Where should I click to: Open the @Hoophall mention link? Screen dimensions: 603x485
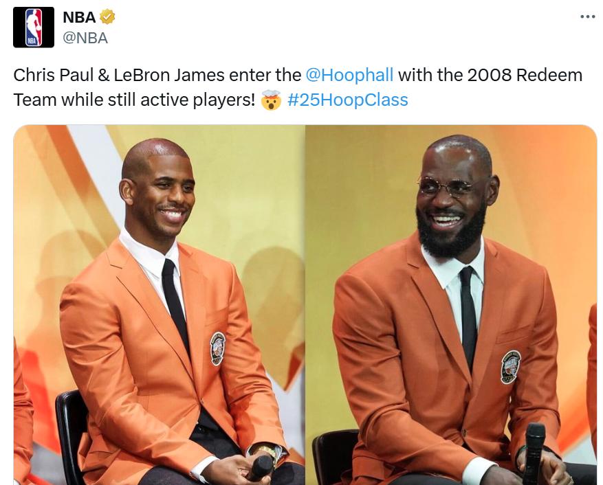tap(349, 75)
